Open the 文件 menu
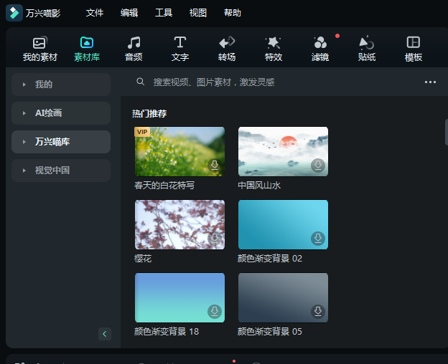 pos(95,13)
